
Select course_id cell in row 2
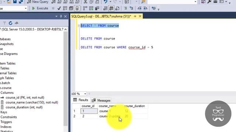click(x=89, y=116)
